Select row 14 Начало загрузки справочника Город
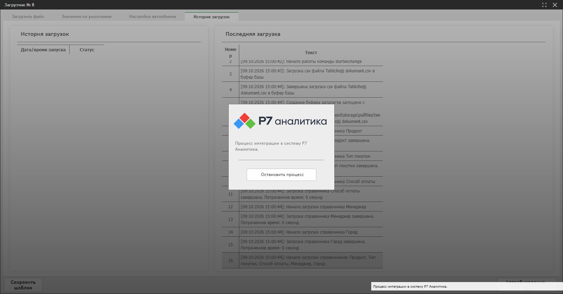 click(302, 232)
